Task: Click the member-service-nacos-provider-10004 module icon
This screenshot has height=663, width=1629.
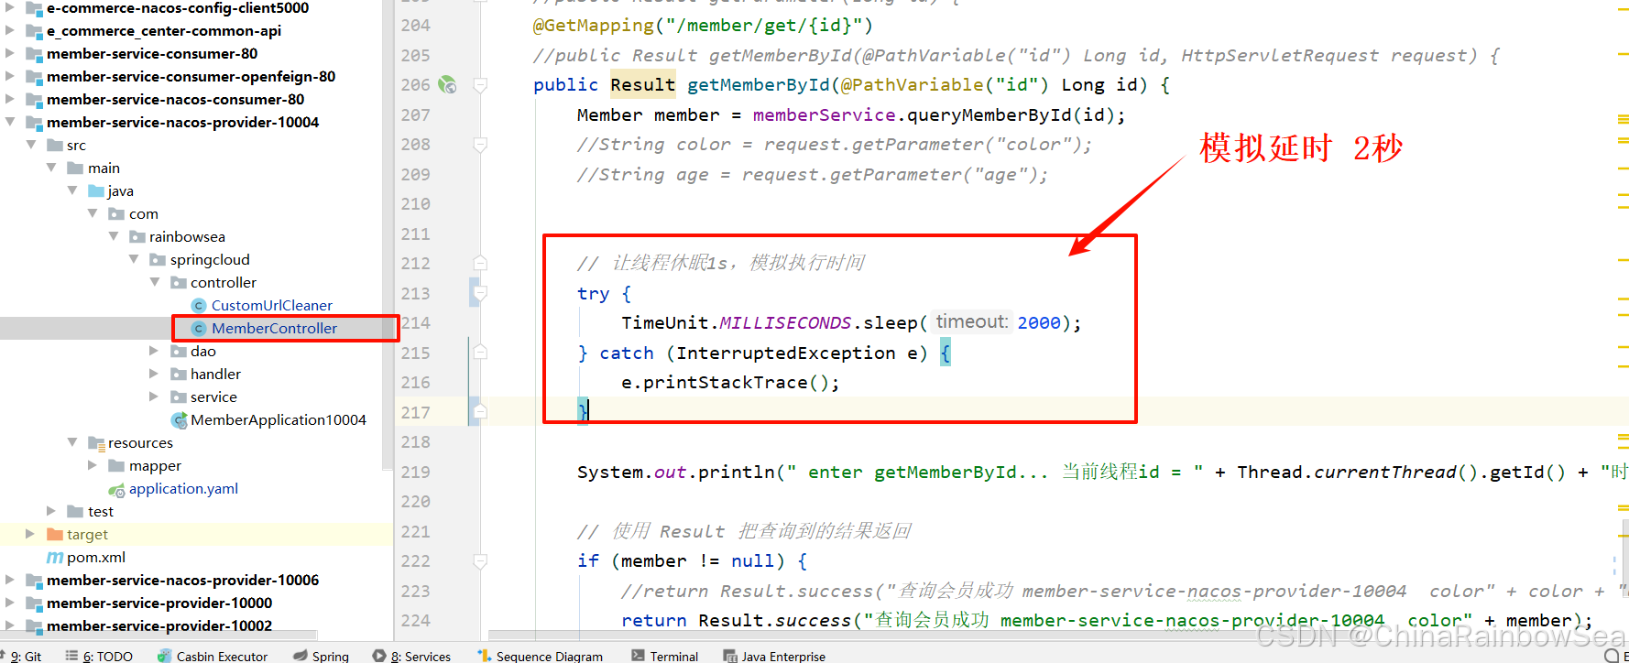Action: coord(35,122)
